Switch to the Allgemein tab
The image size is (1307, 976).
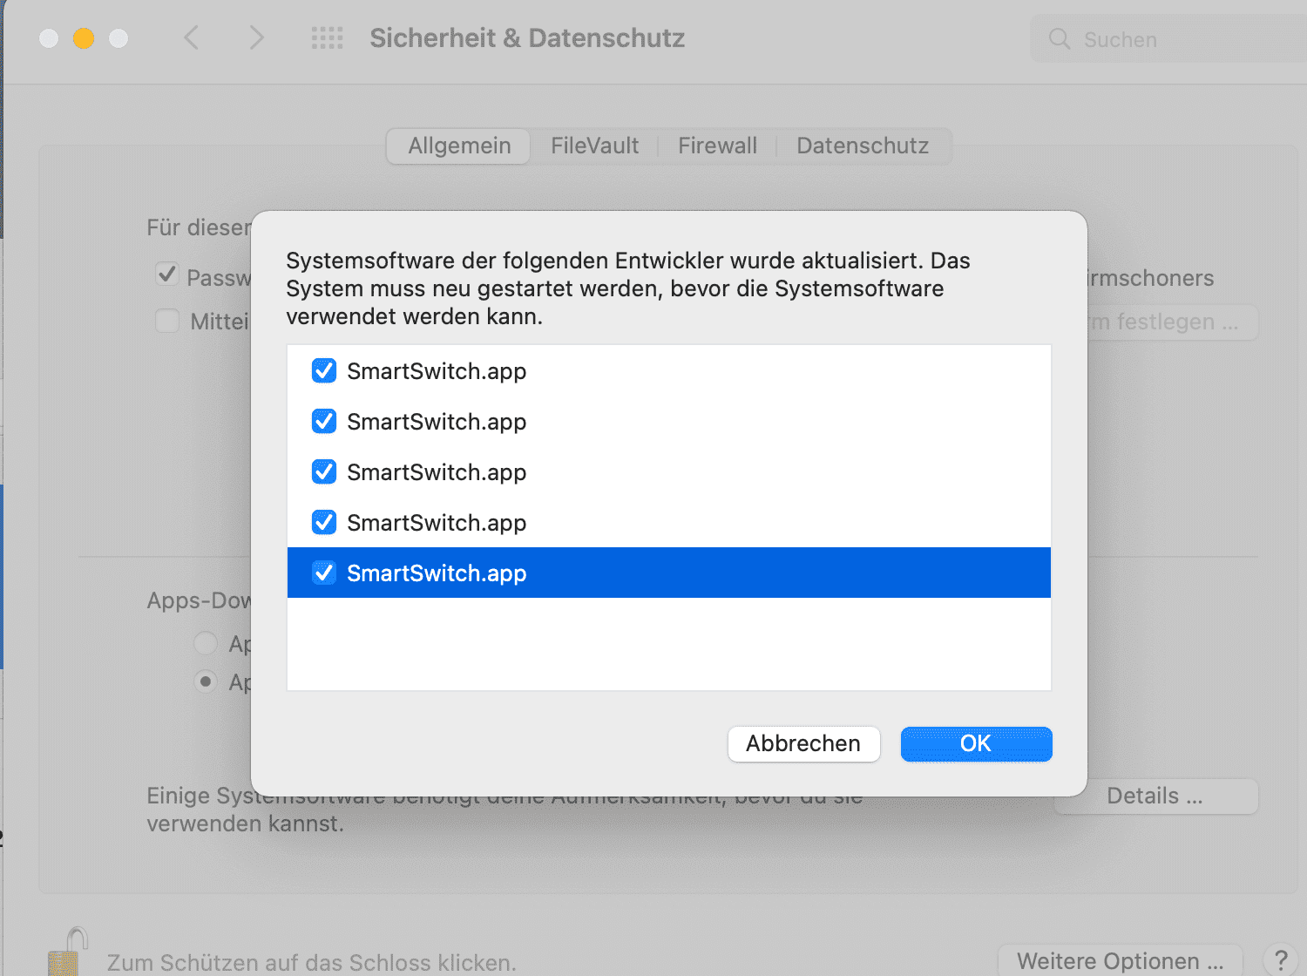tap(459, 146)
